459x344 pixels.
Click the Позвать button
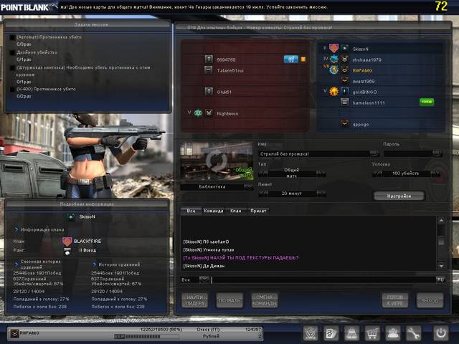(229, 300)
